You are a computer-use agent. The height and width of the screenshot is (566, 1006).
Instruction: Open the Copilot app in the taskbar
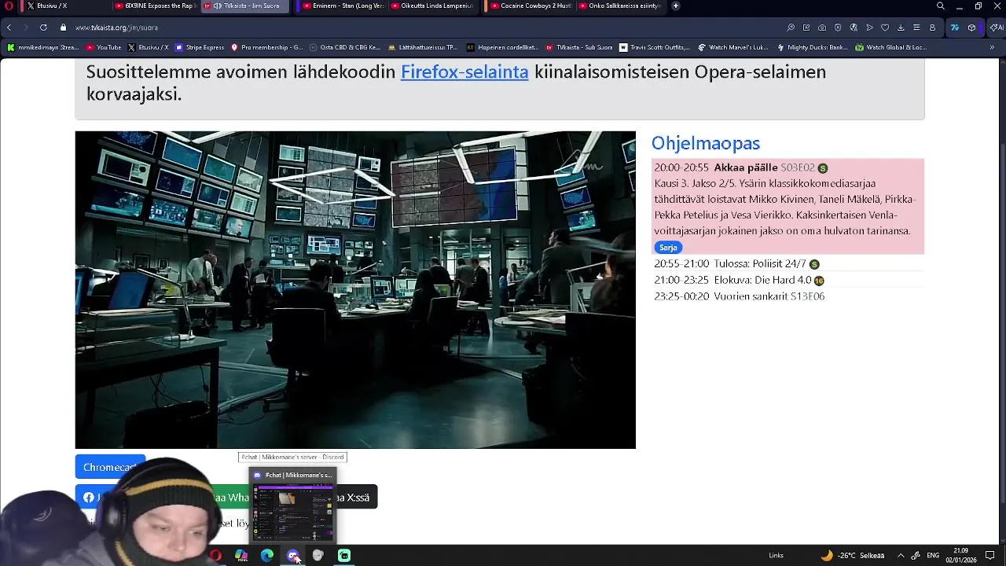tap(241, 556)
